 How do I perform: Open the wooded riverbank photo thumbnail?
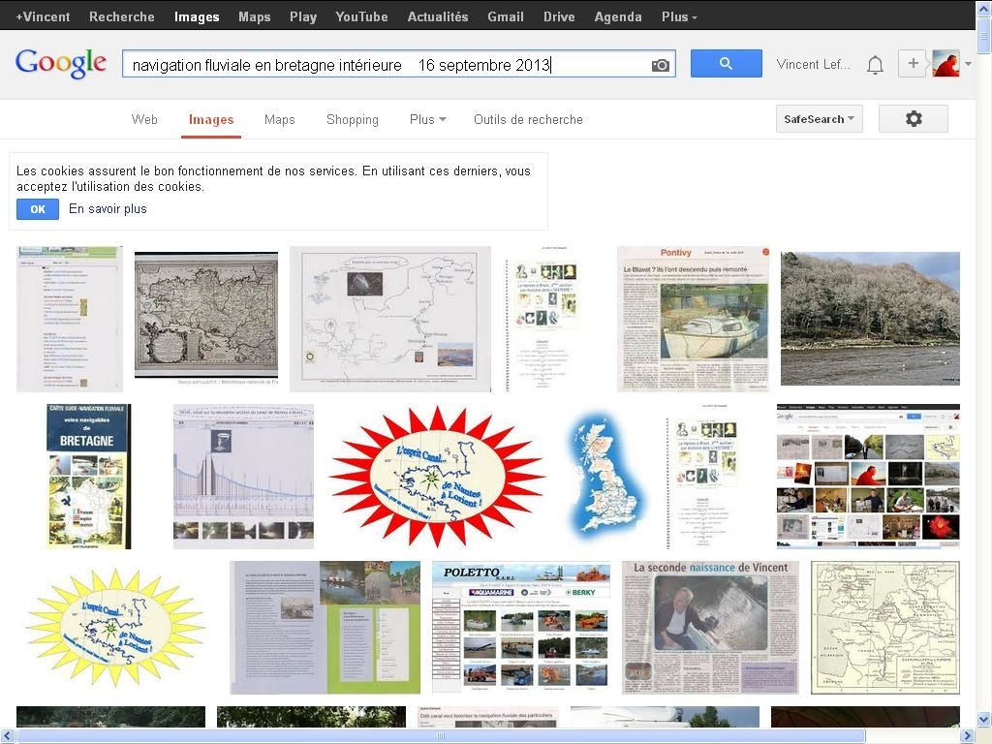tap(870, 319)
